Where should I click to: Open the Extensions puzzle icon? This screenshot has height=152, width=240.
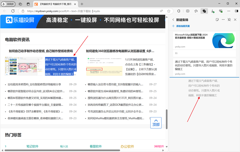point(179,11)
